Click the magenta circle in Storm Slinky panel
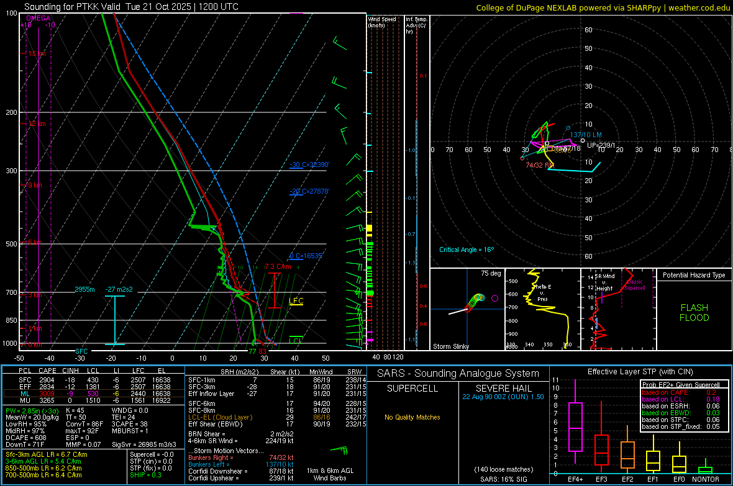 click(494, 298)
